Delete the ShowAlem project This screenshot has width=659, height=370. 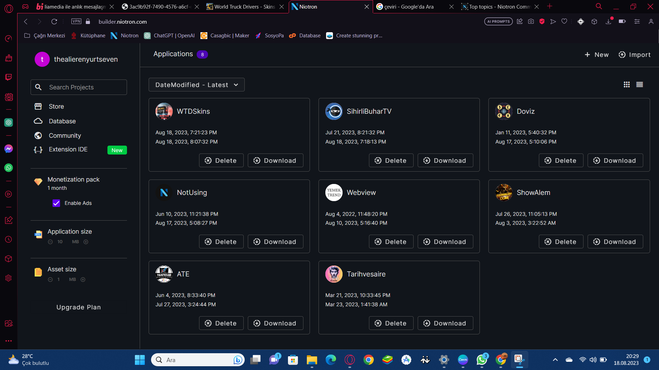pyautogui.click(x=561, y=242)
